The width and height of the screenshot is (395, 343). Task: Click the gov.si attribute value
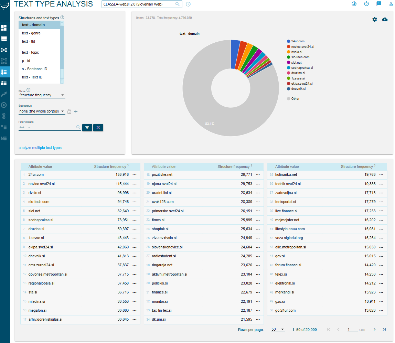point(280,256)
